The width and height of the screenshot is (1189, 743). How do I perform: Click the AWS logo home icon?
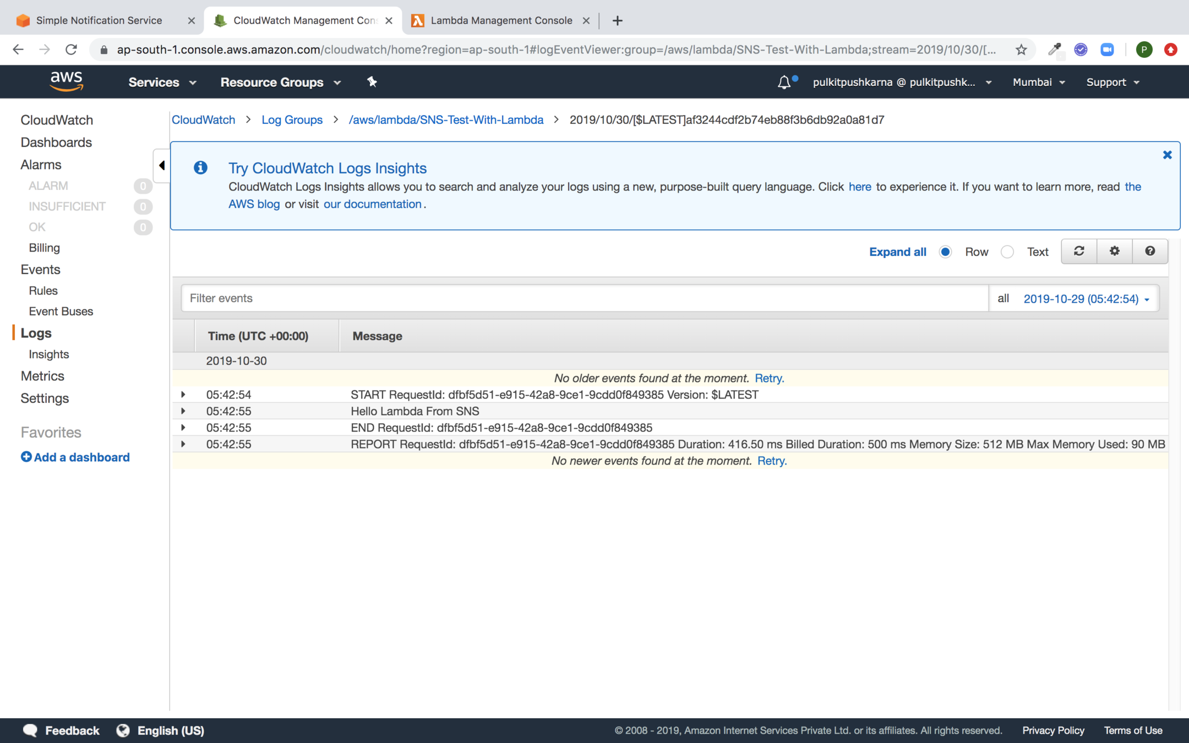point(67,81)
